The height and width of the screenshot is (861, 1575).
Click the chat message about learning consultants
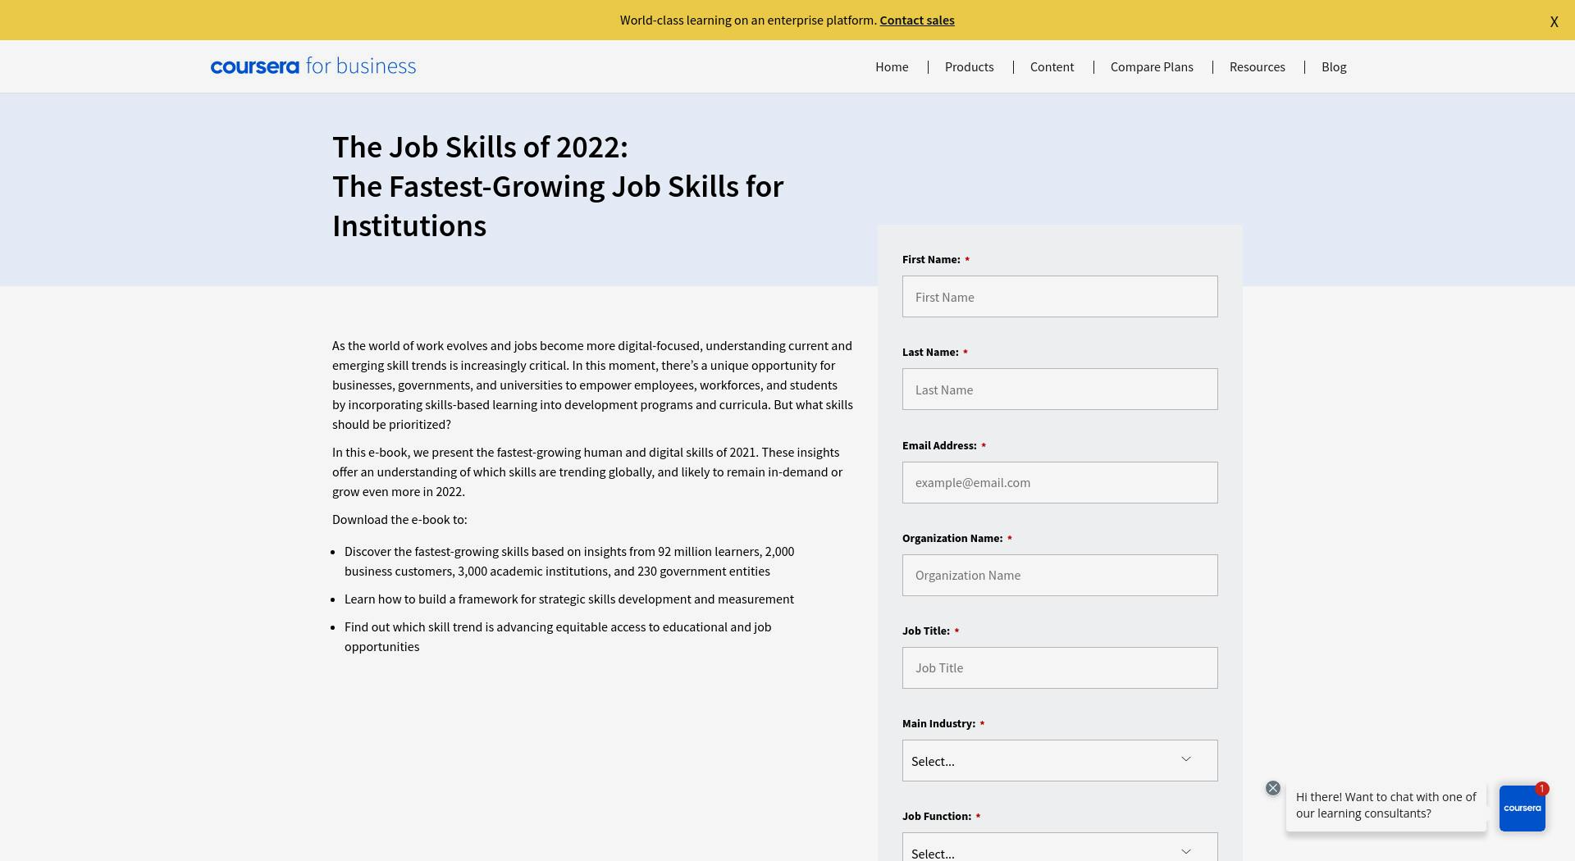[1386, 805]
